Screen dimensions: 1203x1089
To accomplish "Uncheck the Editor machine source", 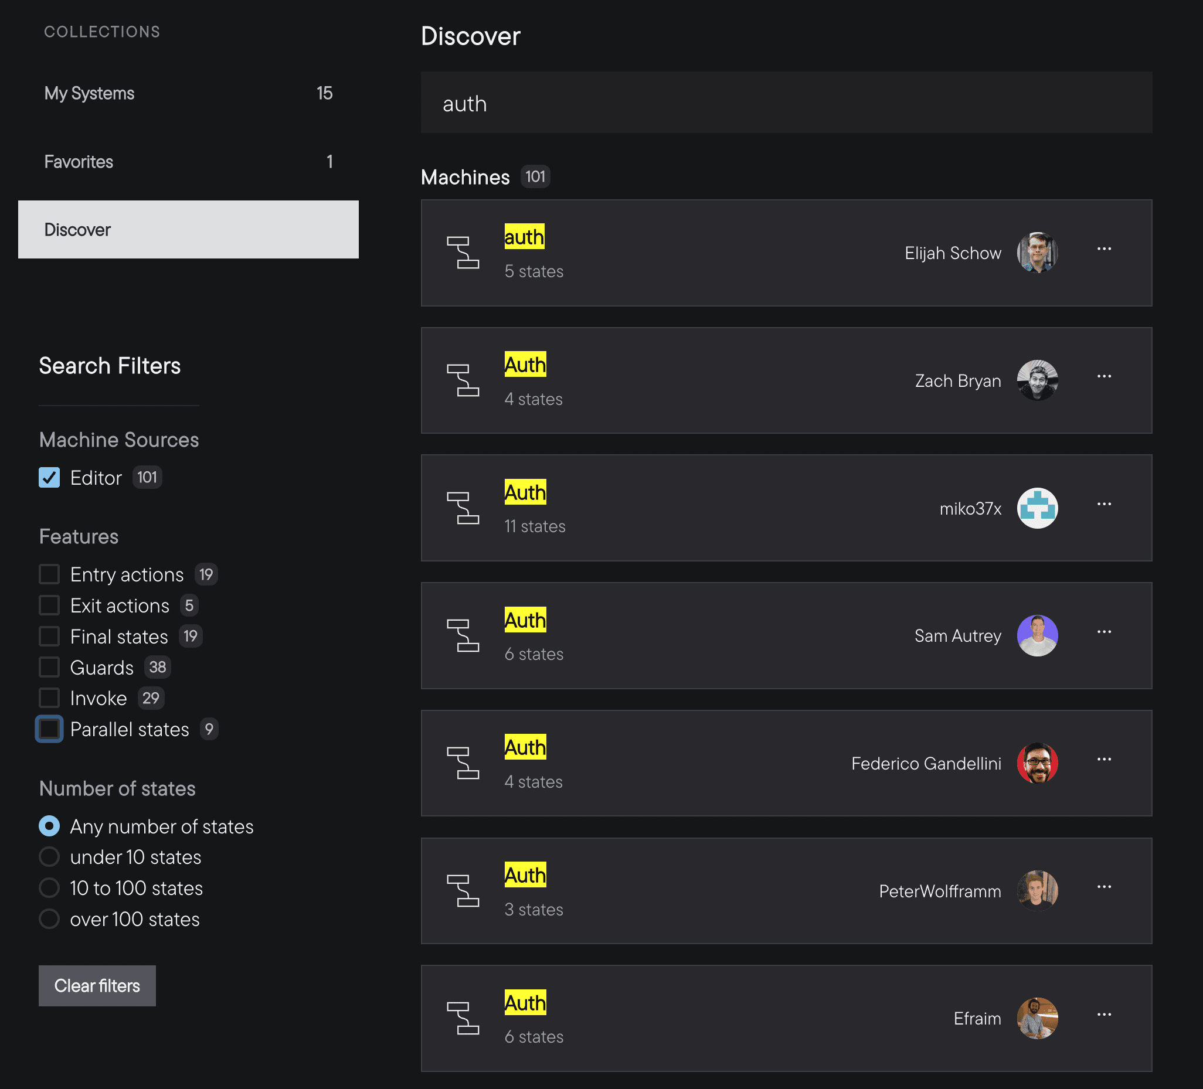I will pyautogui.click(x=49, y=477).
